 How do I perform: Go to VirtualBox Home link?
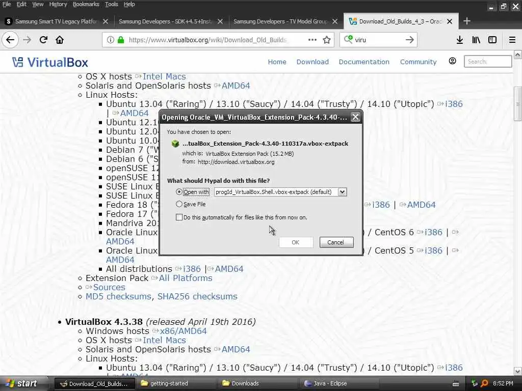pos(277,62)
